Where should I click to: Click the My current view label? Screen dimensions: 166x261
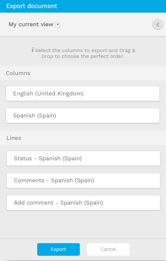(x=31, y=24)
